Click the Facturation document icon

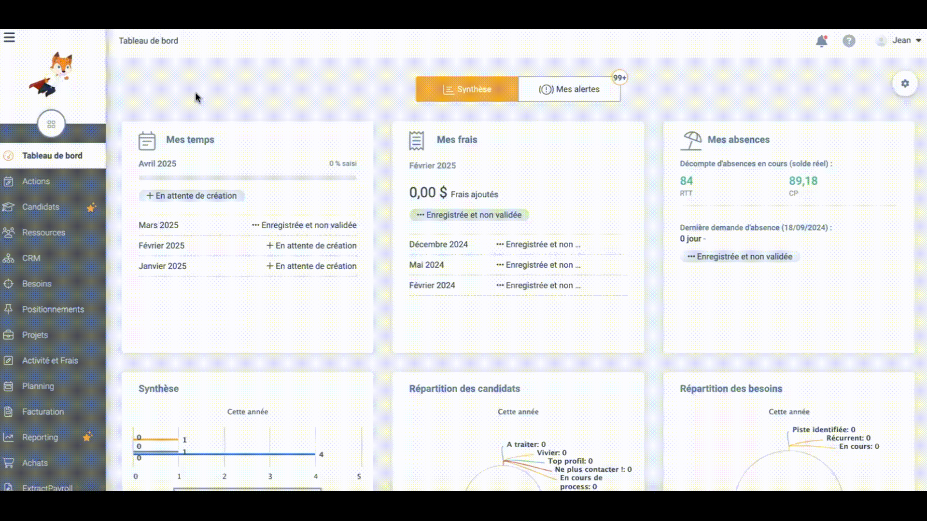(8, 411)
